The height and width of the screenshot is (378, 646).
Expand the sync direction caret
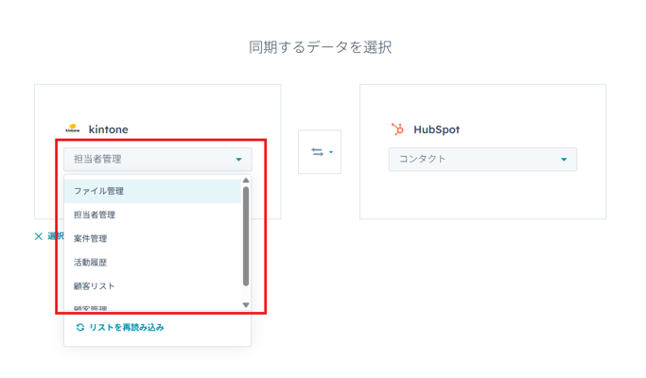point(331,152)
